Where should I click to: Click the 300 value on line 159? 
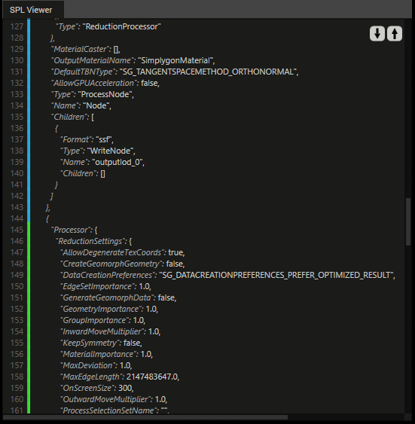[x=124, y=388]
